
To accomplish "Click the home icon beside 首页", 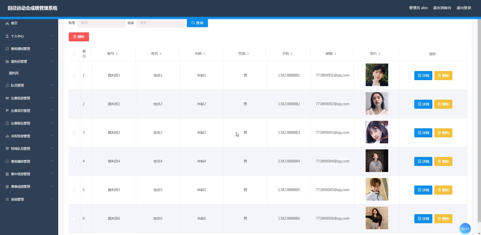I will [x=7, y=23].
